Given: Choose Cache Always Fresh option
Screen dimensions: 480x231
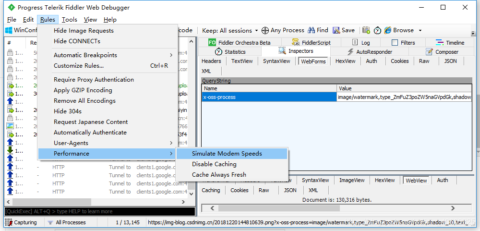Looking at the screenshot, I should tap(219, 175).
